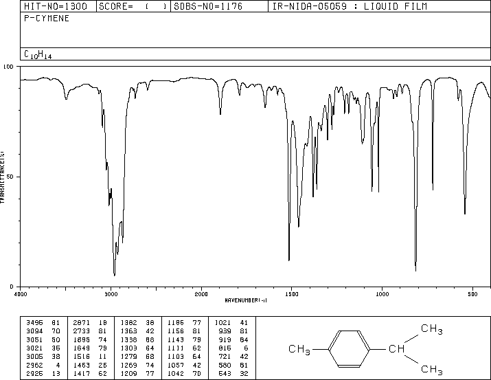Image resolution: width=491 pixels, height=380 pixels.
Task: Click the TRANSMITTANCE(%) vertical axis label
Action: (2, 177)
